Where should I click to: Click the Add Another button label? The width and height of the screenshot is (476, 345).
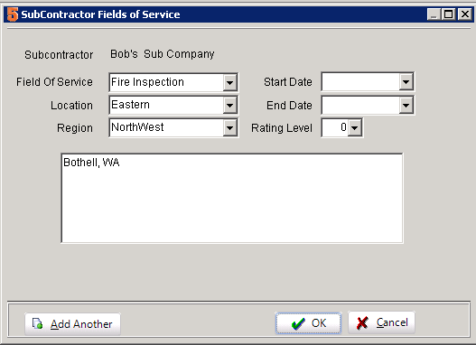(81, 324)
